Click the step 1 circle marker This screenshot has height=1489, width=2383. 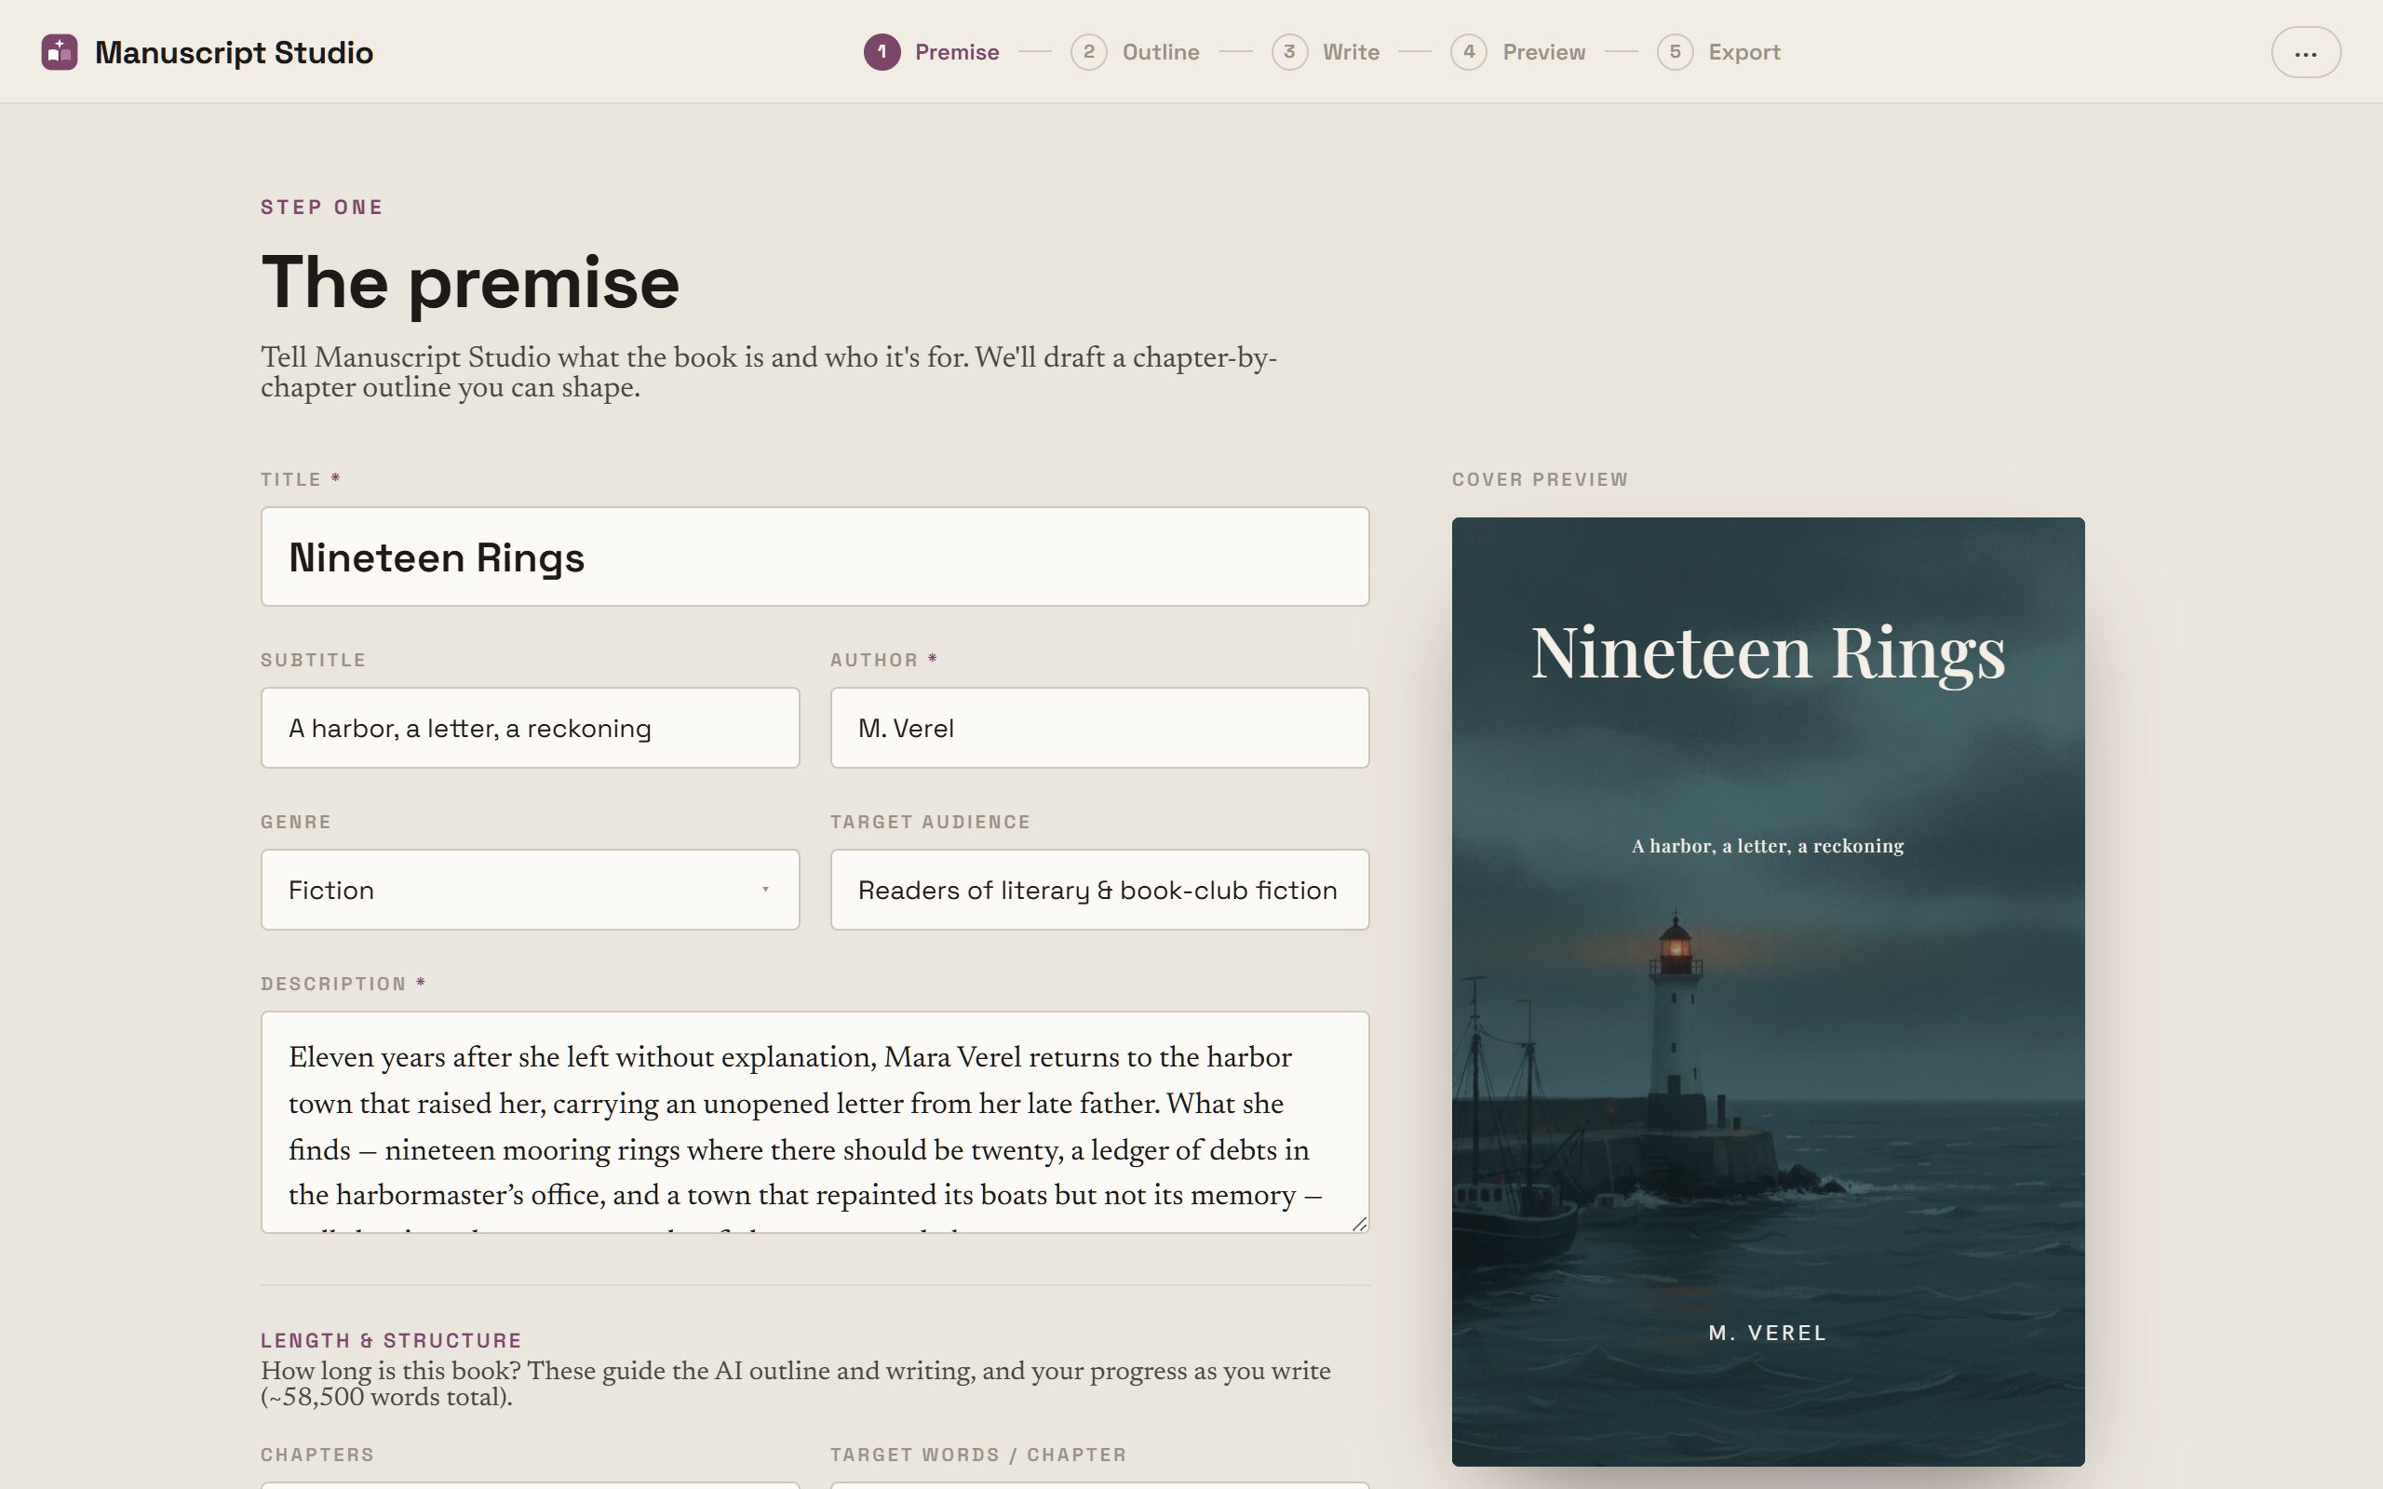coord(882,52)
